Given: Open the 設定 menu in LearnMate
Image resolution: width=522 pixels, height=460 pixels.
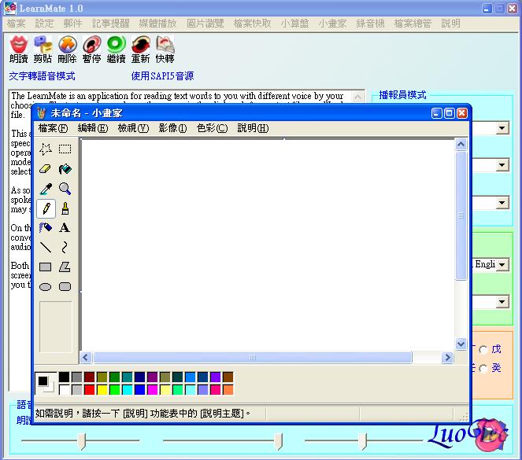Looking at the screenshot, I should (44, 24).
